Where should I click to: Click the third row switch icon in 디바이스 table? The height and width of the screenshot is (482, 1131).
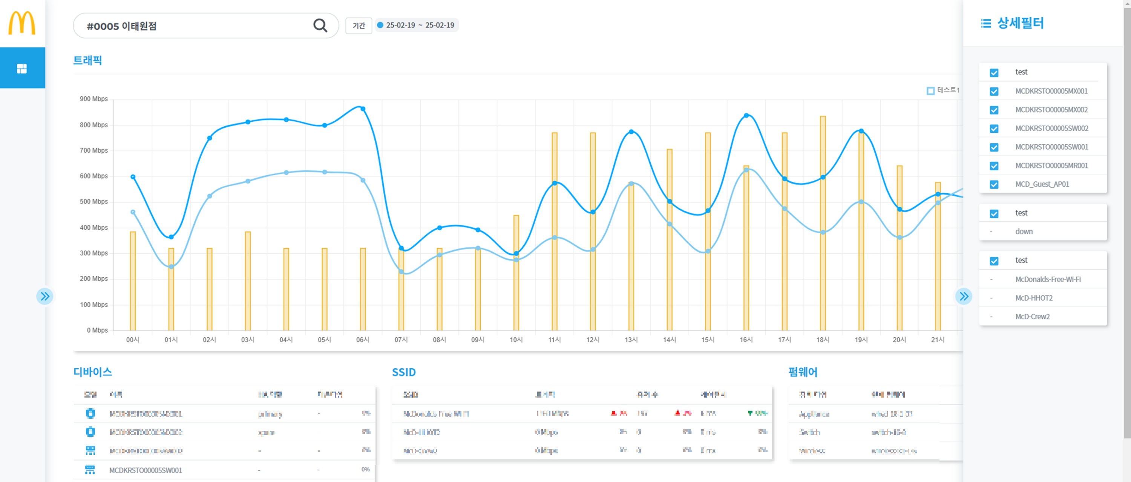point(90,450)
